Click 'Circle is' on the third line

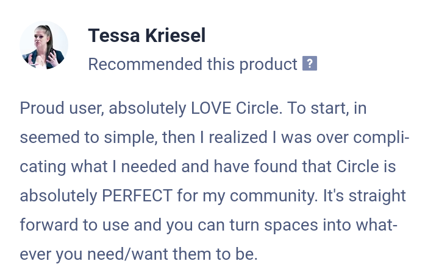click(x=366, y=166)
